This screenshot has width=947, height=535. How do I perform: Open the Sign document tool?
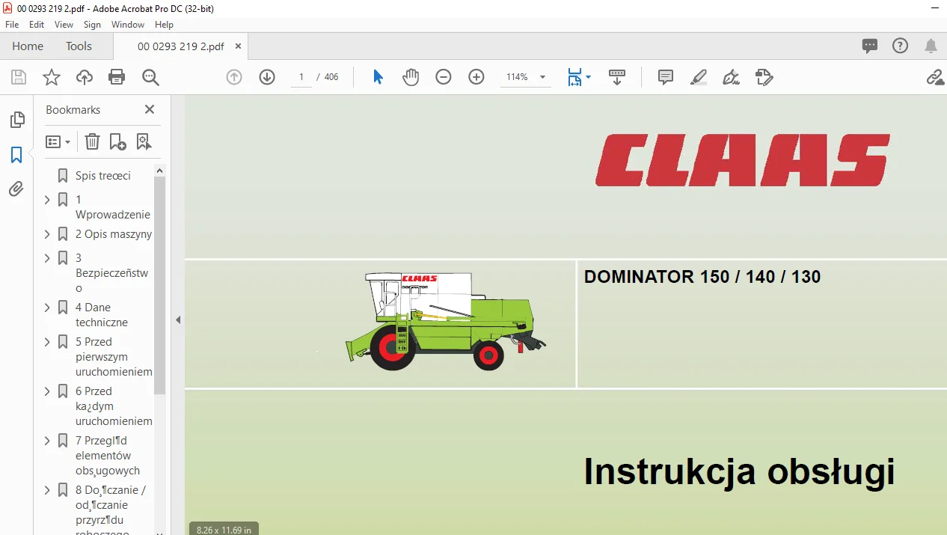coord(732,77)
